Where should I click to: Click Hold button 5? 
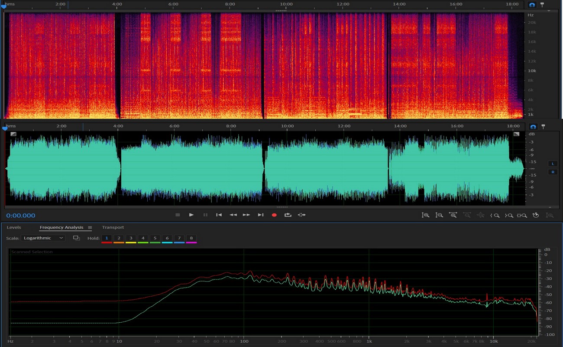155,238
